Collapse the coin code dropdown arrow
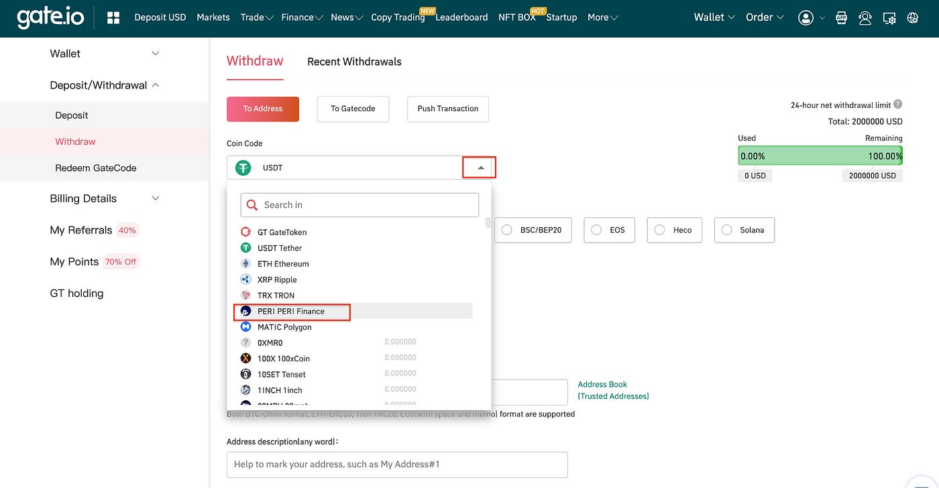 pos(480,168)
